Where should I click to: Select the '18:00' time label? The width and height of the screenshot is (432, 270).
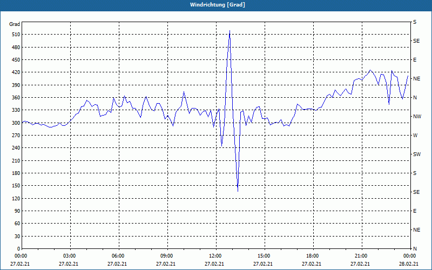[x=312, y=256]
